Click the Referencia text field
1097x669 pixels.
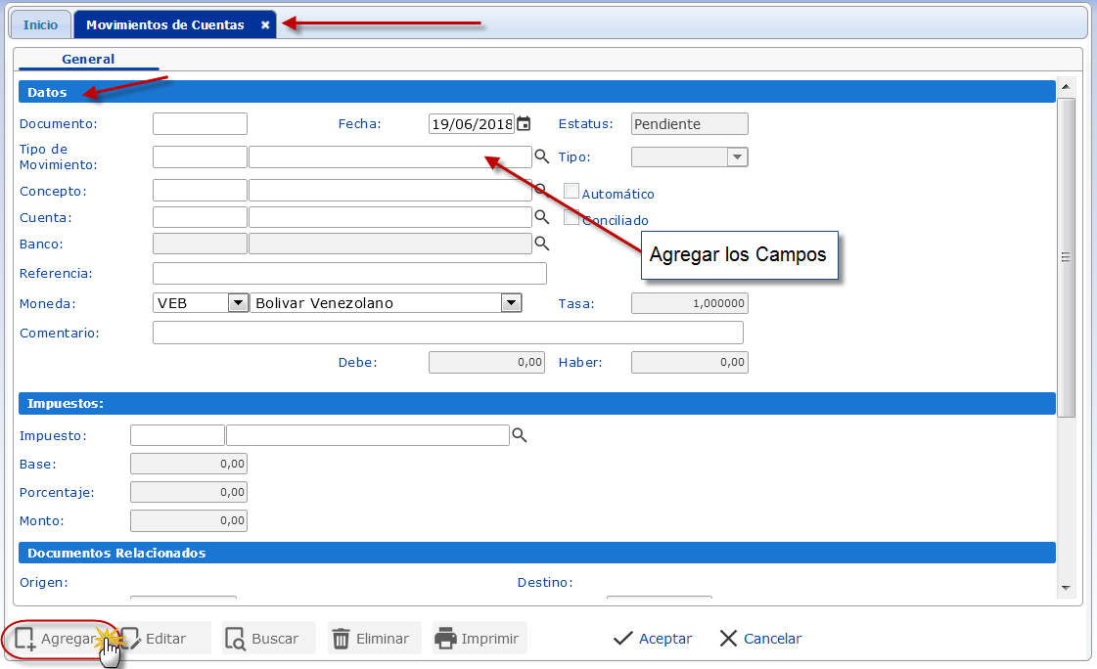[x=349, y=274]
